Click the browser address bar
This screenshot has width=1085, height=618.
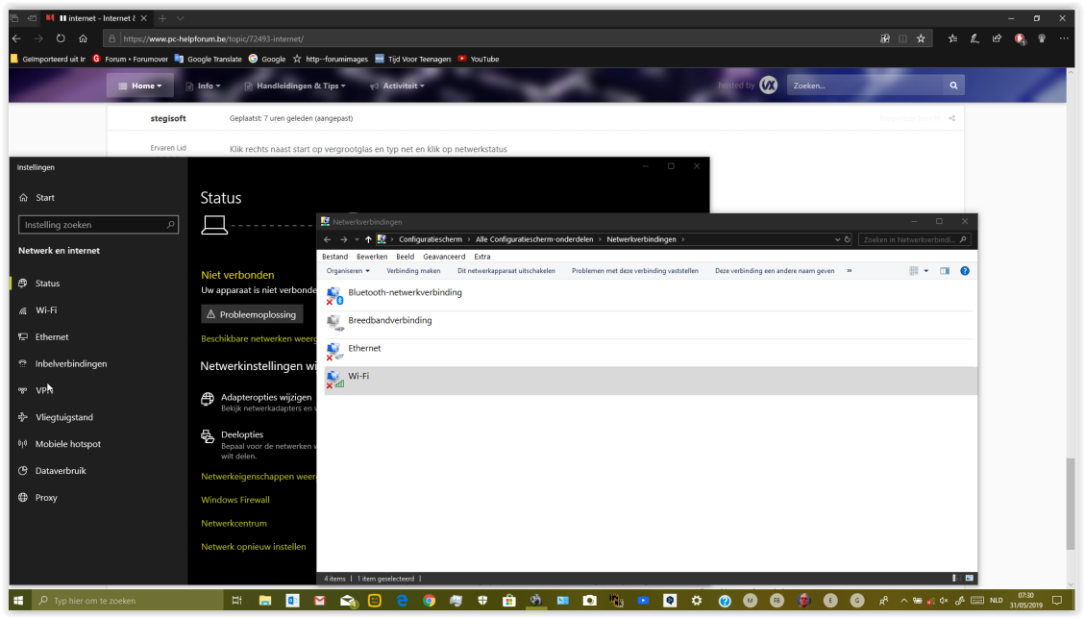pos(491,38)
